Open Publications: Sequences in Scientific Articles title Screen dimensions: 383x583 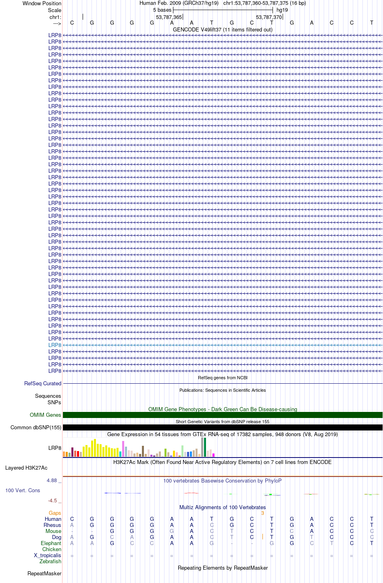tap(223, 390)
